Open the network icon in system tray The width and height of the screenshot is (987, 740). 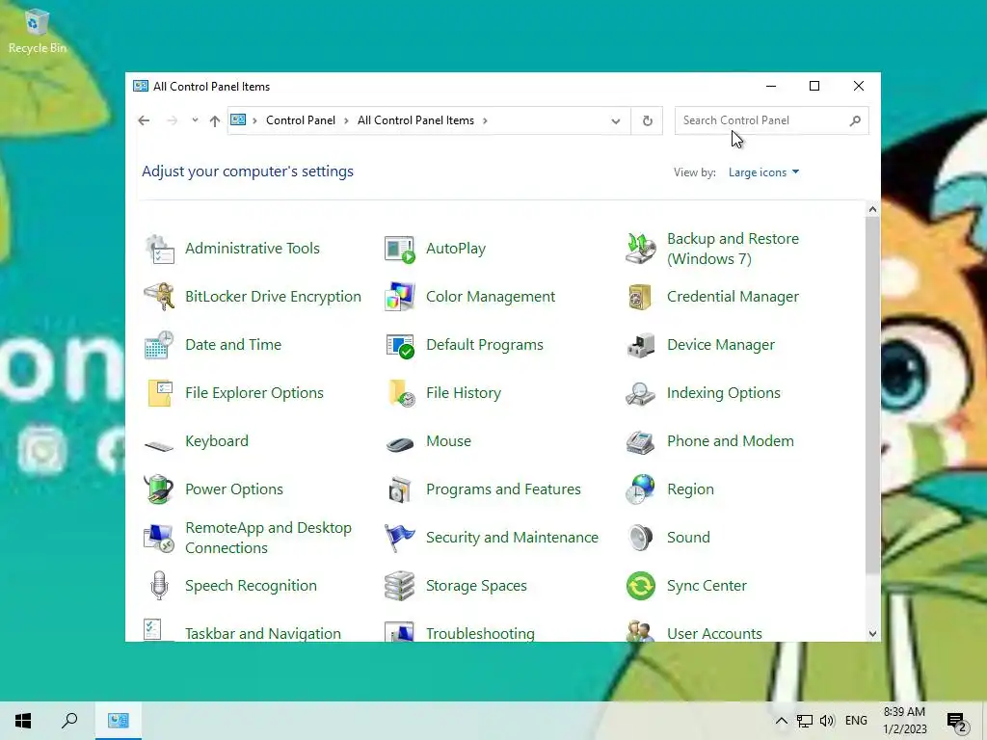coord(805,721)
